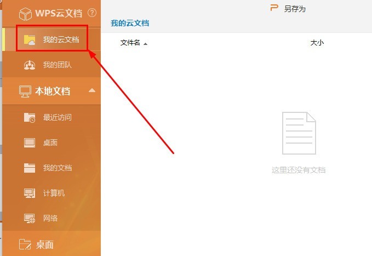Click the orange P icon beside 另存为
372x256 pixels.
tap(274, 8)
